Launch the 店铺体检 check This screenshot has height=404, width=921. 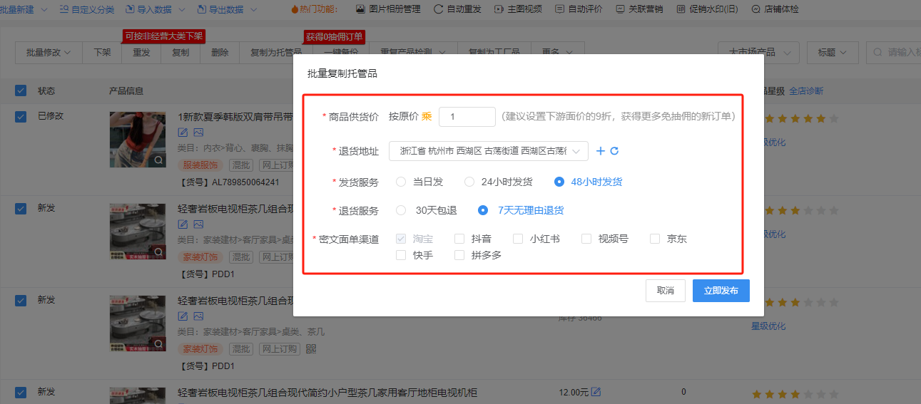pos(775,9)
